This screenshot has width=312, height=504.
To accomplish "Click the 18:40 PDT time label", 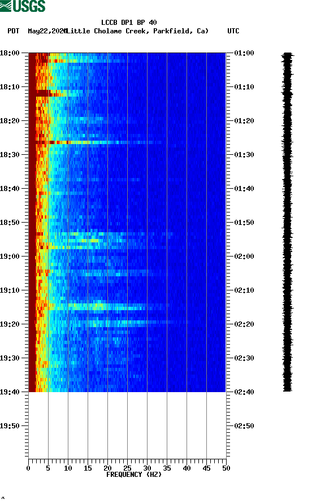I will click(10, 188).
